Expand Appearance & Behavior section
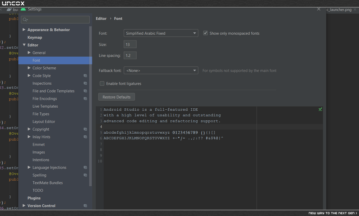This screenshot has width=359, height=216. tap(24, 30)
